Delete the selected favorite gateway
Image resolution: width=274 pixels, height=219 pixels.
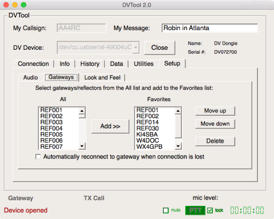pyautogui.click(x=215, y=141)
